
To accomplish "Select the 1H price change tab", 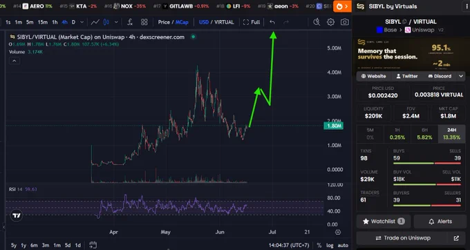I will click(x=397, y=134).
